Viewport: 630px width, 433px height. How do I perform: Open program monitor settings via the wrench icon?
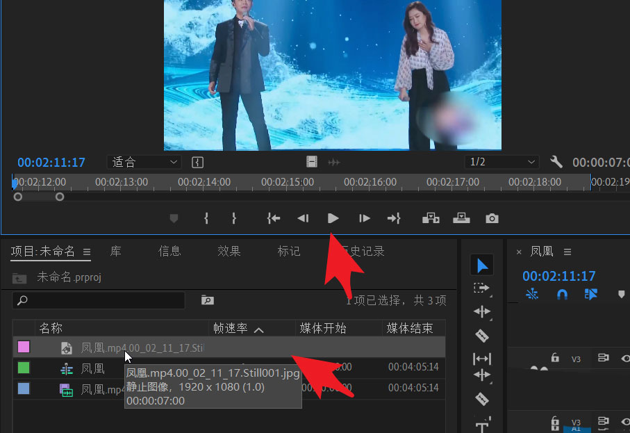click(x=556, y=162)
